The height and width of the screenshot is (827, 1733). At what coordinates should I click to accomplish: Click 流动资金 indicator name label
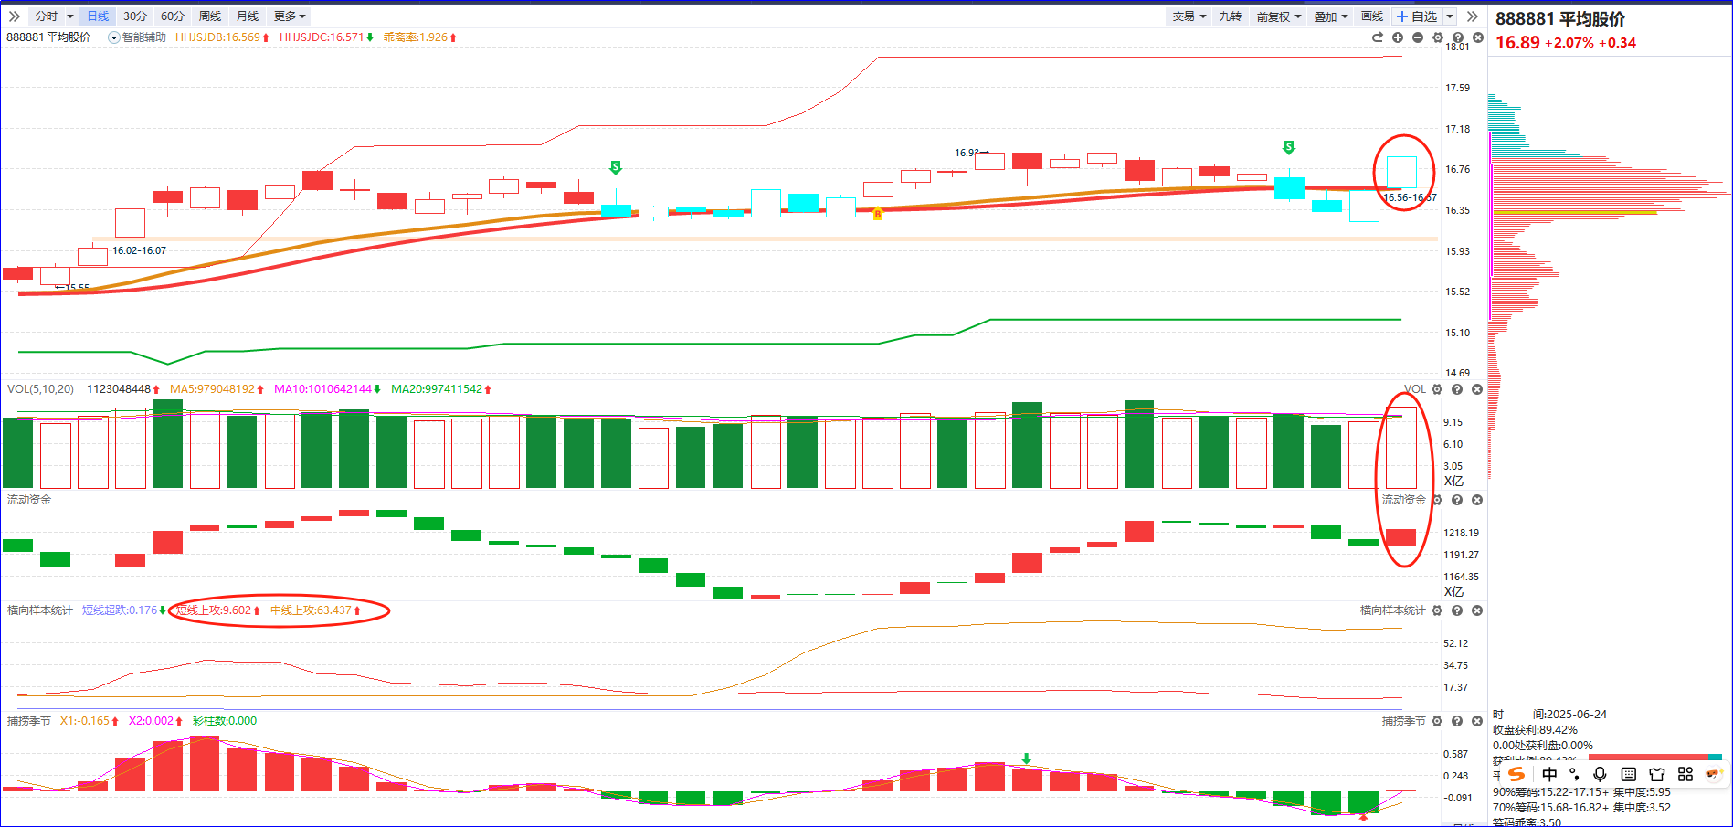29,500
